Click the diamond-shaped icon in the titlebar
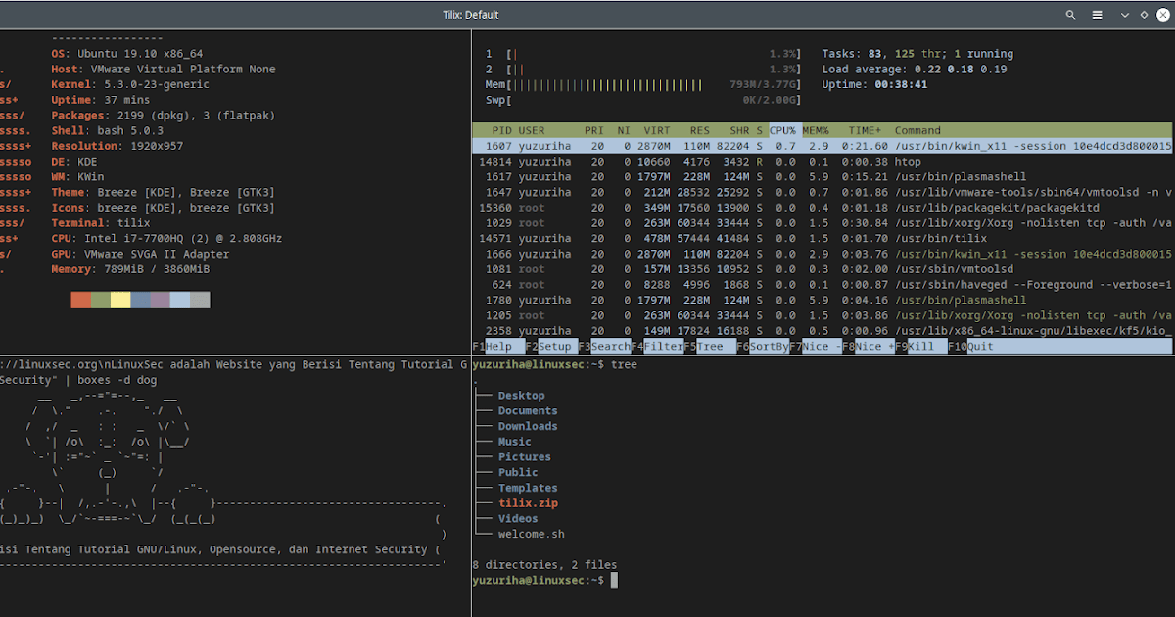 coord(1144,15)
